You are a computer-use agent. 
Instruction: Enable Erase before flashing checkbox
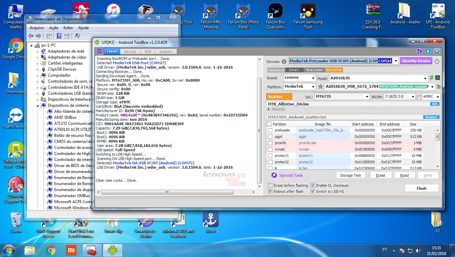(x=270, y=185)
